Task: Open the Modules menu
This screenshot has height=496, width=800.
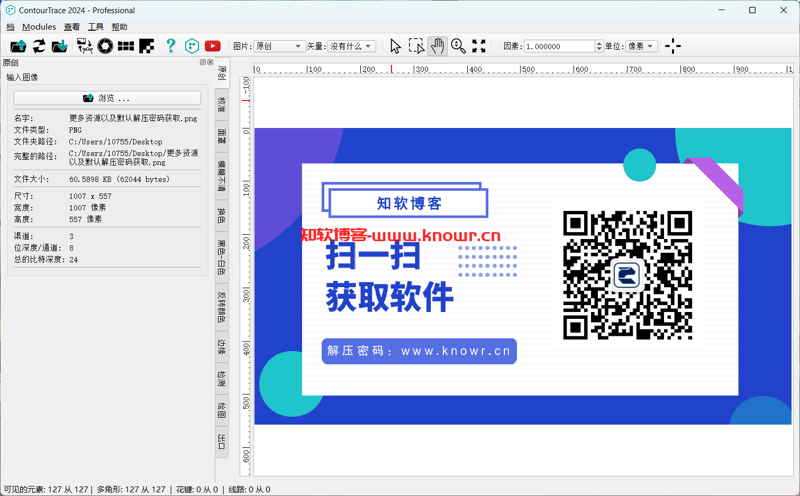Action: pos(39,27)
